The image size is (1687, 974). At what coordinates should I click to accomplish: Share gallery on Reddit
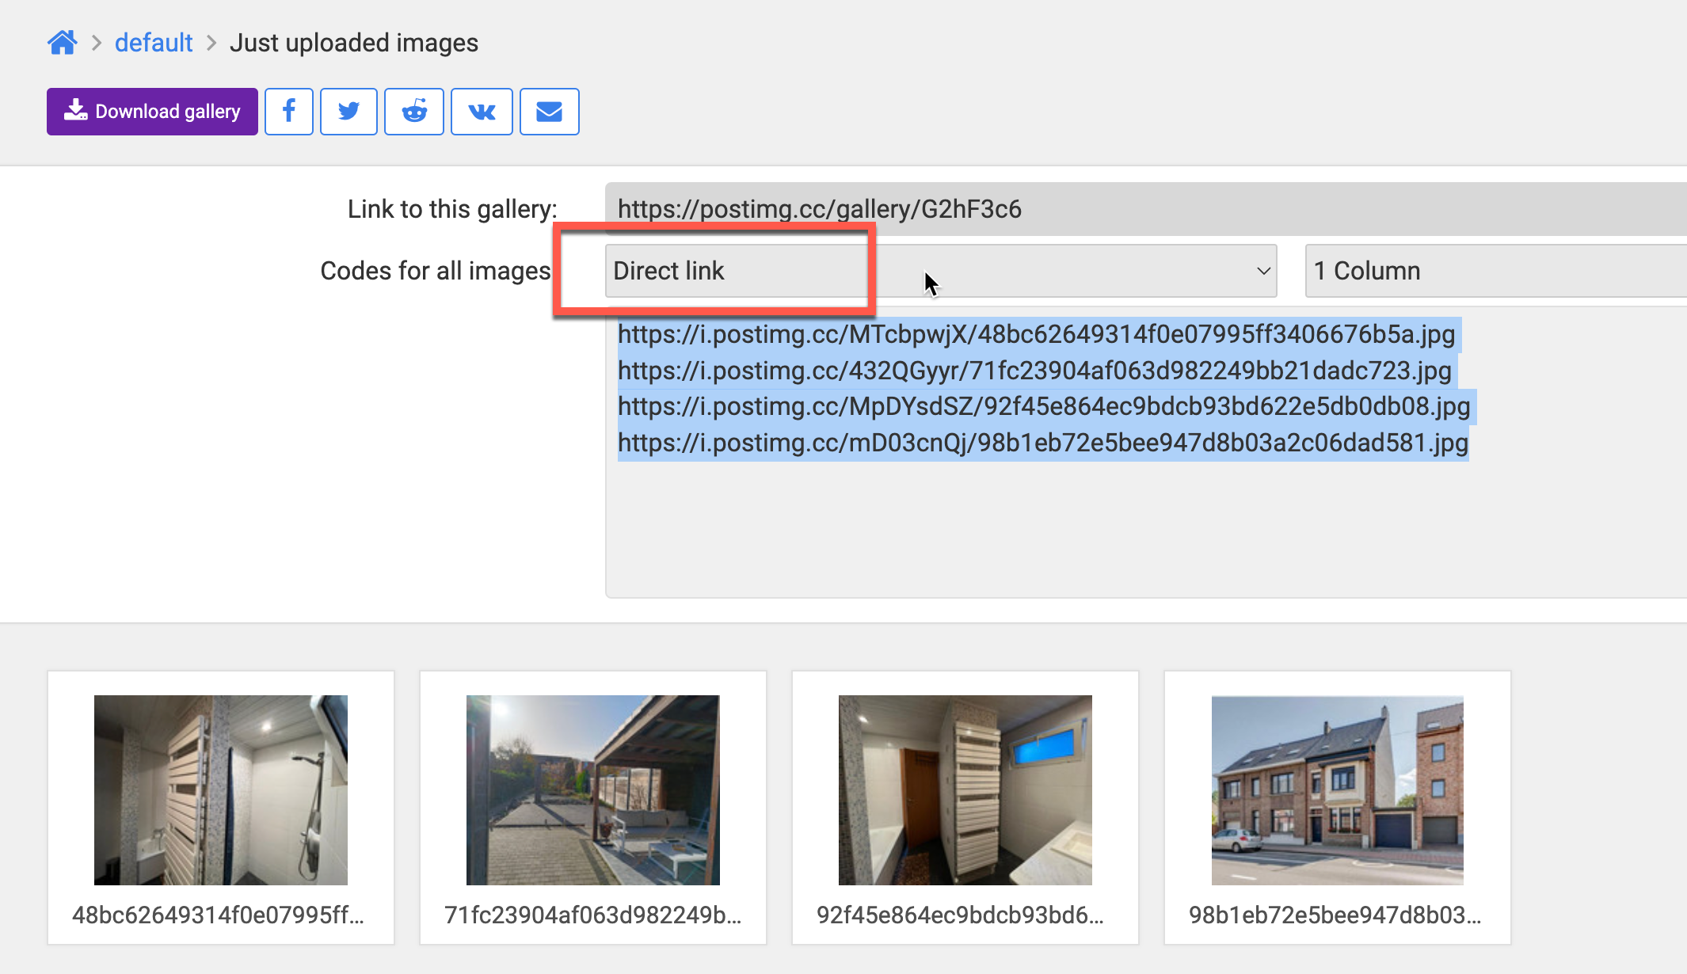click(414, 112)
